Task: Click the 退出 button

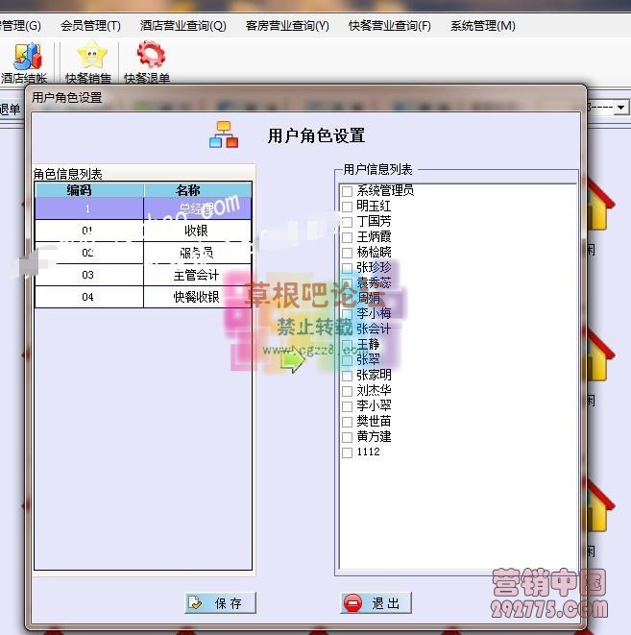Action: 376,603
